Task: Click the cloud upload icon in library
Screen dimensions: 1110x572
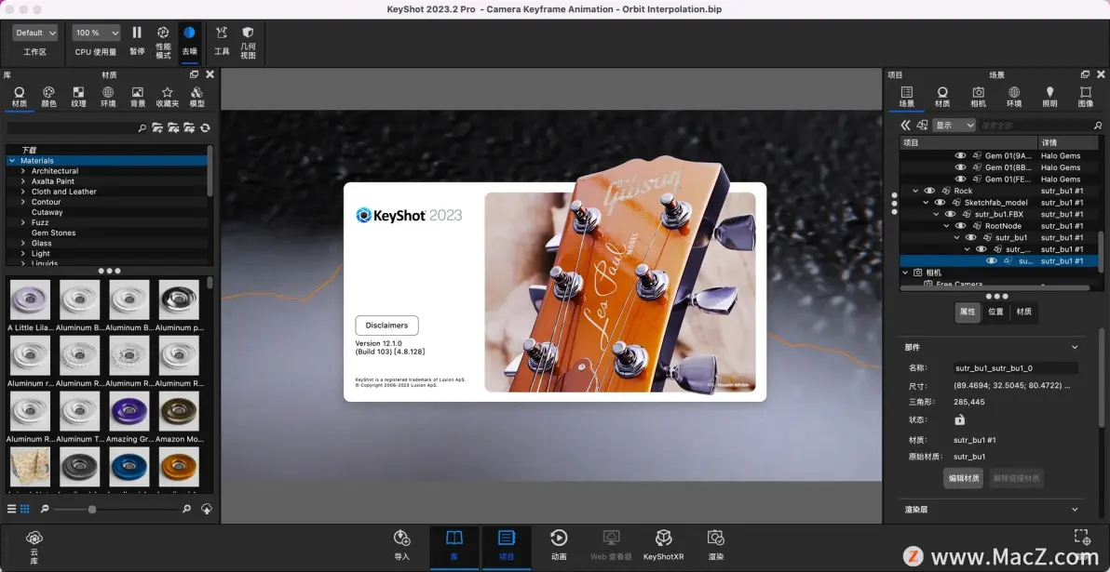Action: pyautogui.click(x=206, y=509)
